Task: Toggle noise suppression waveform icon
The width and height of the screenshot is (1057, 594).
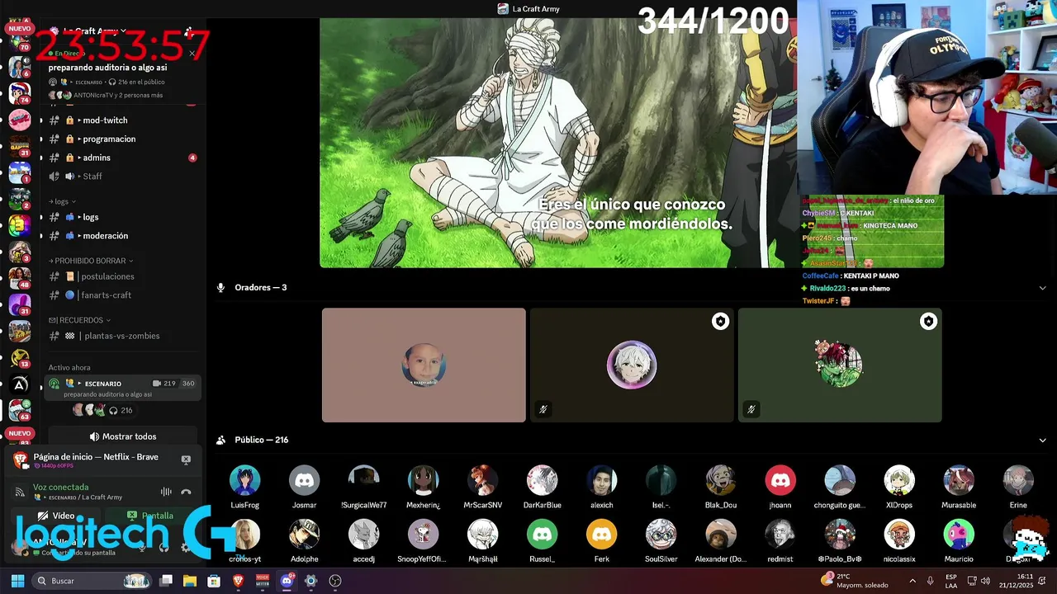Action: click(166, 492)
